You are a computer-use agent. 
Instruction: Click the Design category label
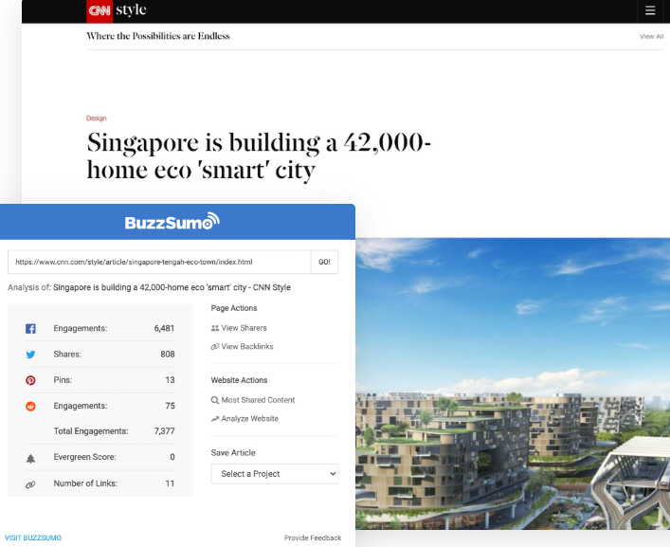point(96,118)
